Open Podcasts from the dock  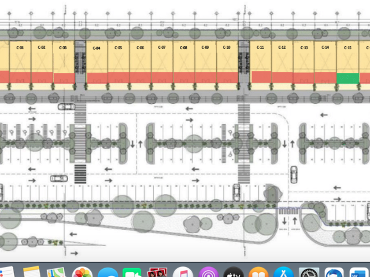click(208, 272)
